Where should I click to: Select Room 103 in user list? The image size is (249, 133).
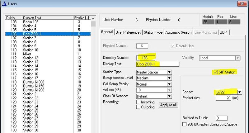(x=48, y=22)
